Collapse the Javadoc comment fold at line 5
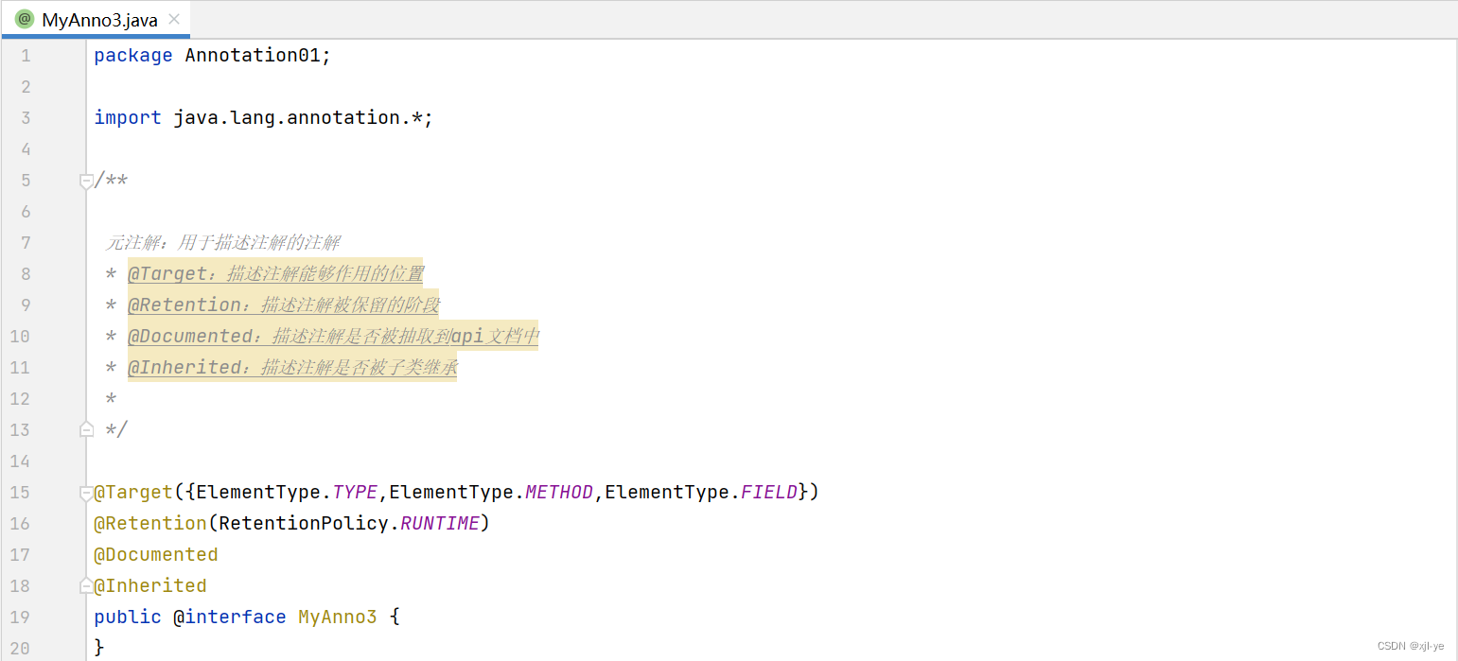1458x661 pixels. pos(86,181)
